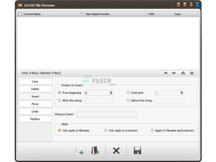The image size is (216, 162).
Task: Minimize the ImTOO File Rename window
Action: (x=185, y=5)
